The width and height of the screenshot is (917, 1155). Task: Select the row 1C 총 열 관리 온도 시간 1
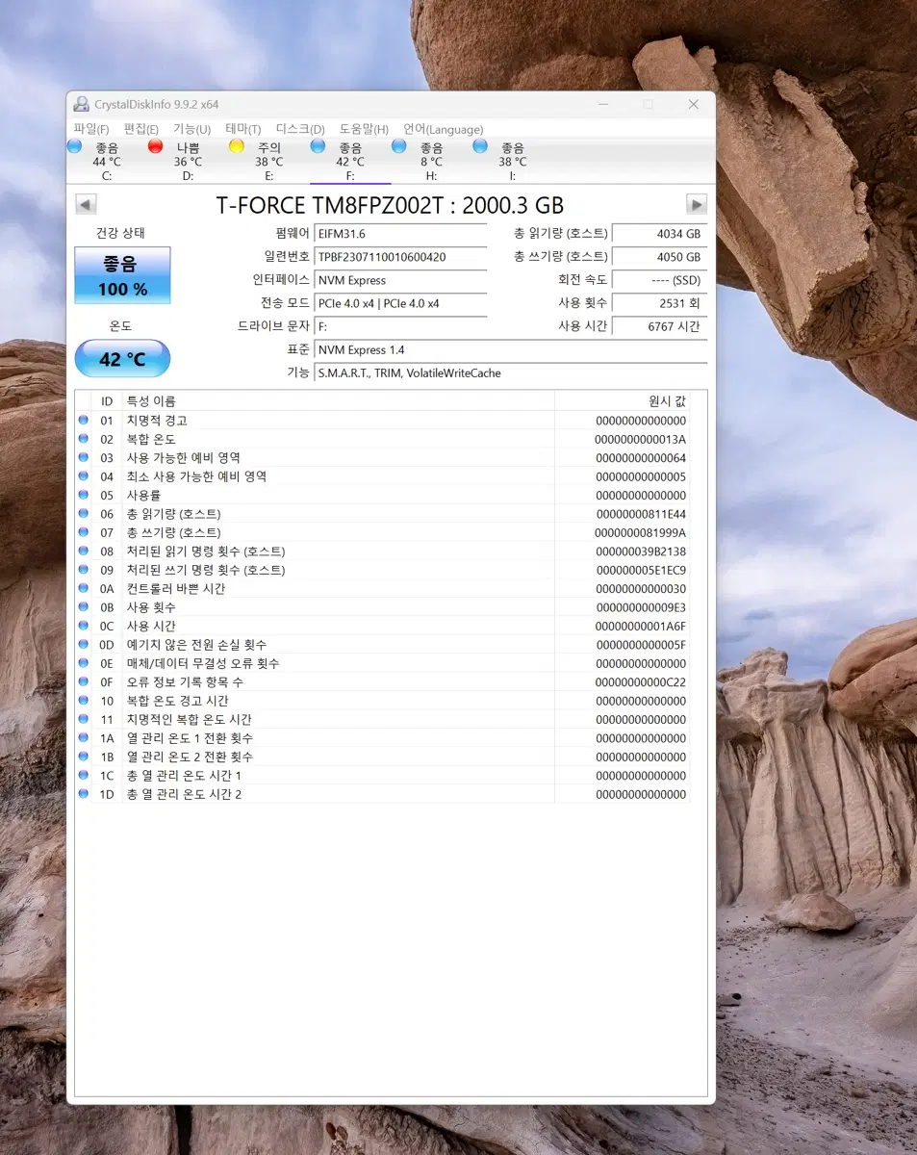pyautogui.click(x=382, y=775)
